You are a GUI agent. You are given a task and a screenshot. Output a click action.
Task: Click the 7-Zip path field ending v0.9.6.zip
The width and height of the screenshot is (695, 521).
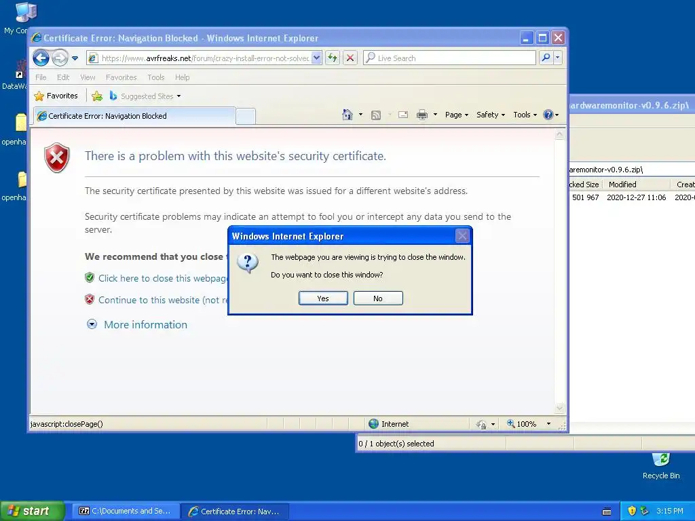[632, 169]
